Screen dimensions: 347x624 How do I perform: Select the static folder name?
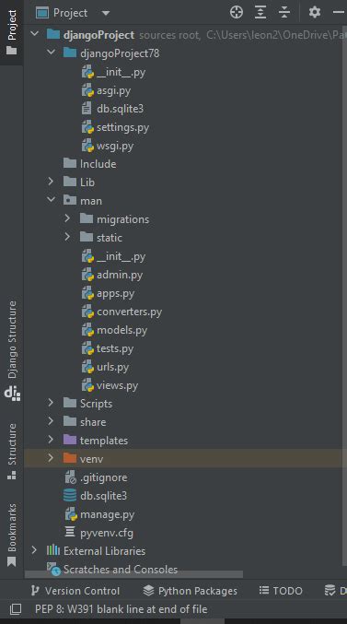pyautogui.click(x=110, y=237)
